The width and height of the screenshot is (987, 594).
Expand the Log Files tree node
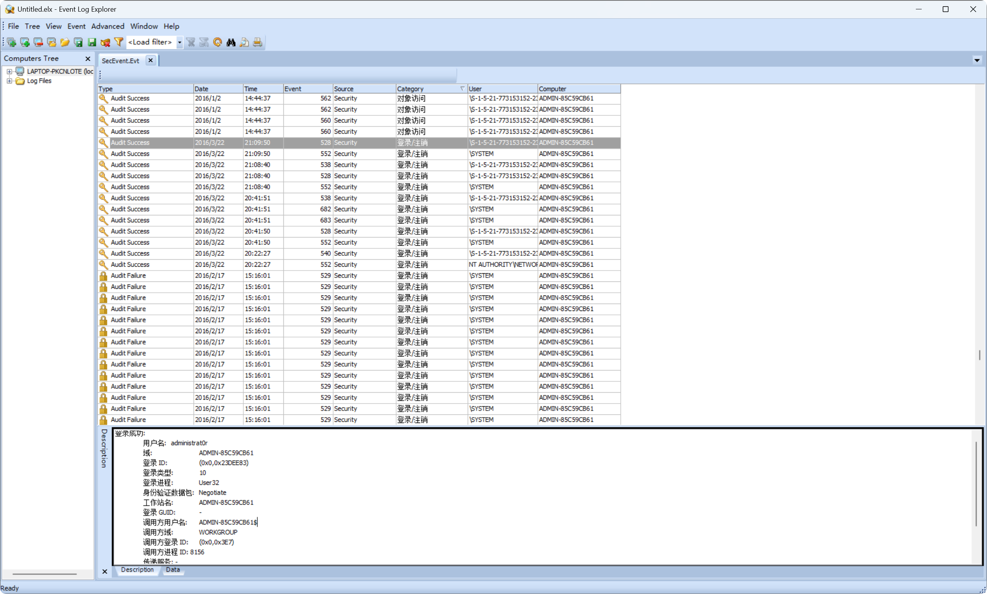[9, 81]
